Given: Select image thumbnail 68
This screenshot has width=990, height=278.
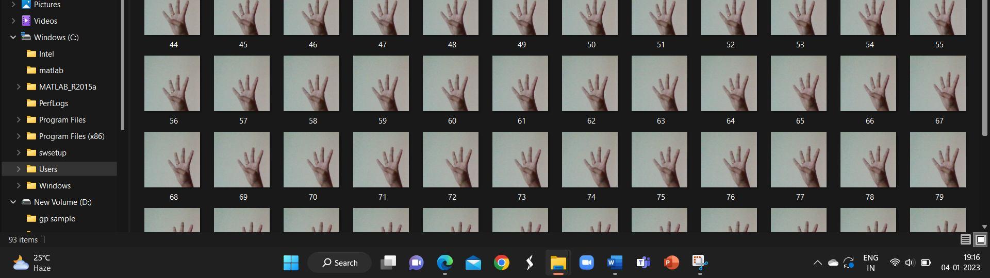Looking at the screenshot, I should pyautogui.click(x=172, y=160).
